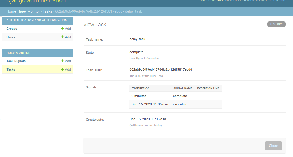Click the current task title in the breadcrumb

pos(98,11)
